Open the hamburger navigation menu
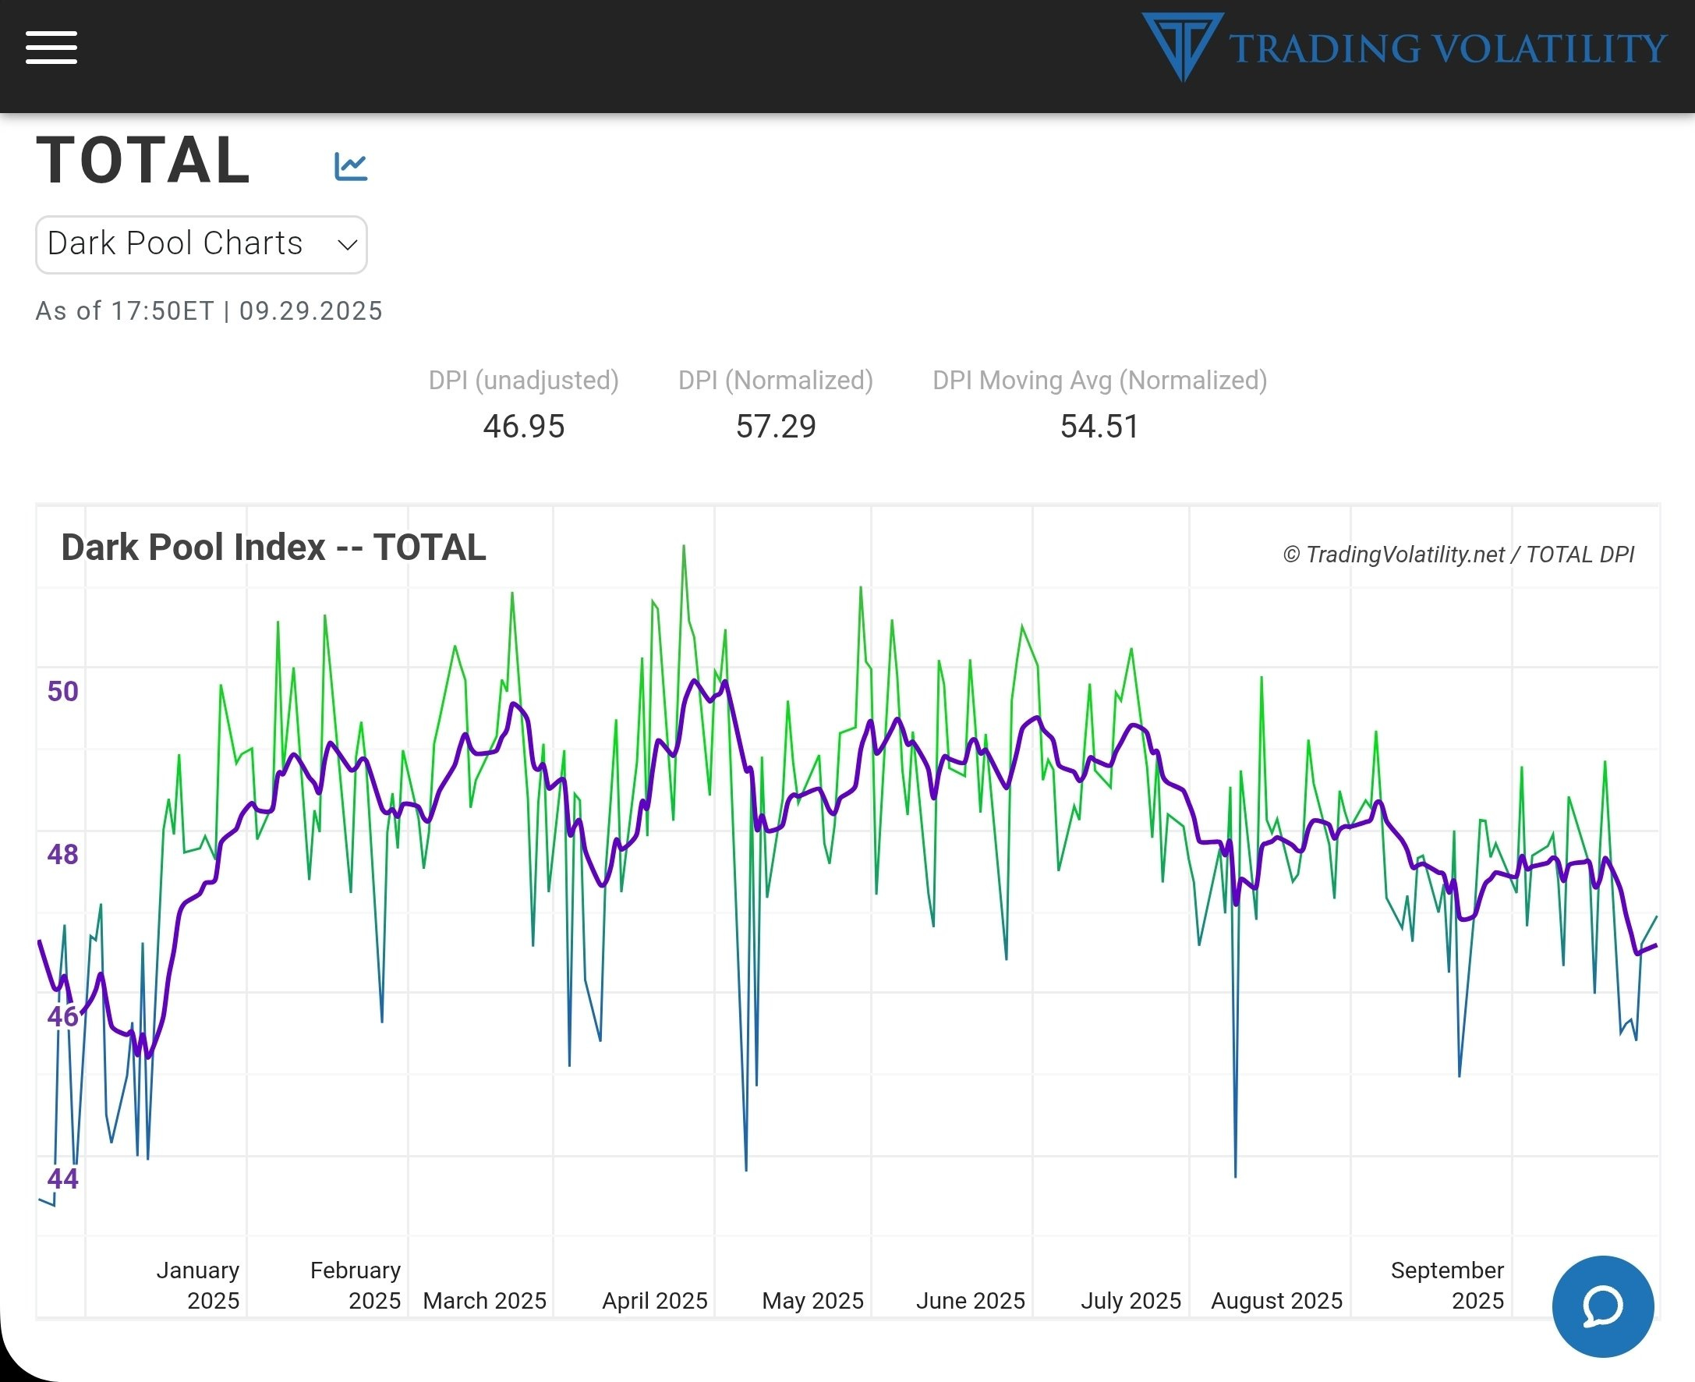This screenshot has height=1382, width=1695. [51, 48]
